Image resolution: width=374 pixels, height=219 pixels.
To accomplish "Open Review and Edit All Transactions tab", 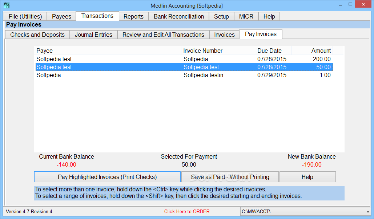I will (164, 35).
